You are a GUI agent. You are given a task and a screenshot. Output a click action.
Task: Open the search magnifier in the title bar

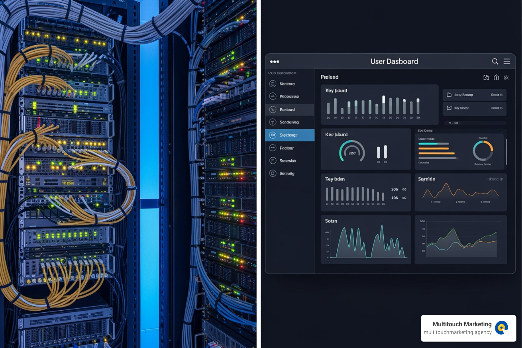[x=495, y=62]
